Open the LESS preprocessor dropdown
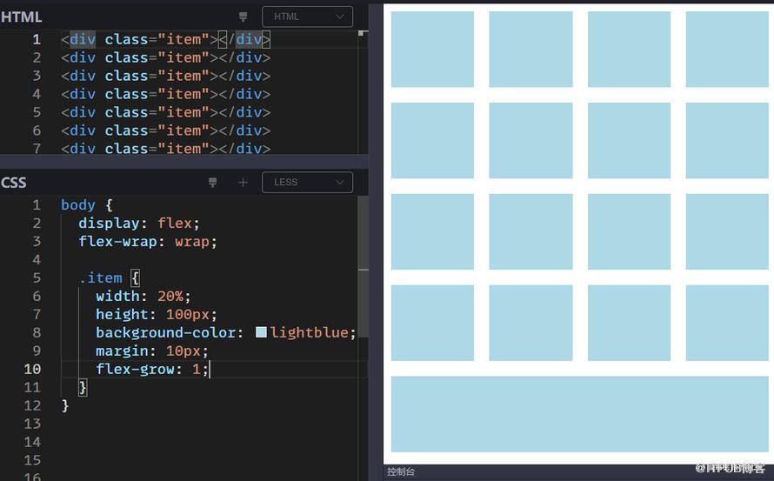This screenshot has width=774, height=481. 308,183
